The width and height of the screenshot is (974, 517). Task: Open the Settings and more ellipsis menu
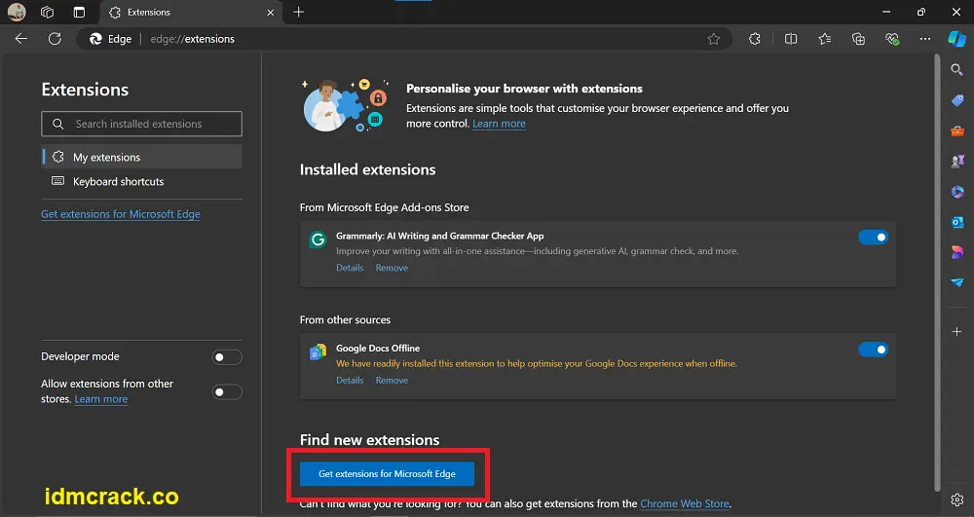[925, 39]
